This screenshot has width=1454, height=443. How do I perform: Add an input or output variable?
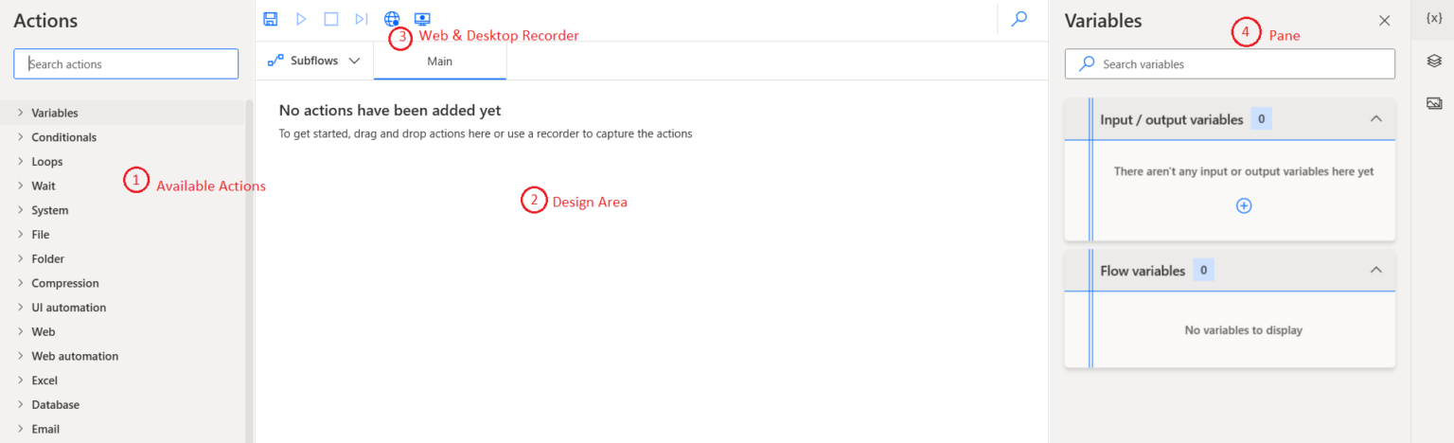pos(1244,205)
